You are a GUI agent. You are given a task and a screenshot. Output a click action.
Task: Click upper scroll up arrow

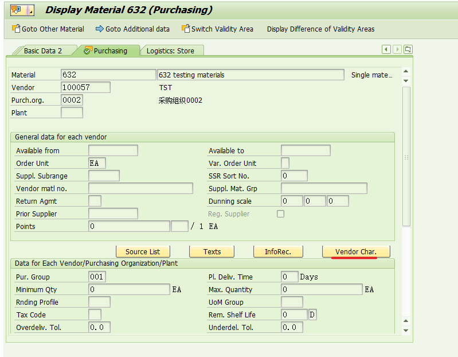tap(406, 71)
